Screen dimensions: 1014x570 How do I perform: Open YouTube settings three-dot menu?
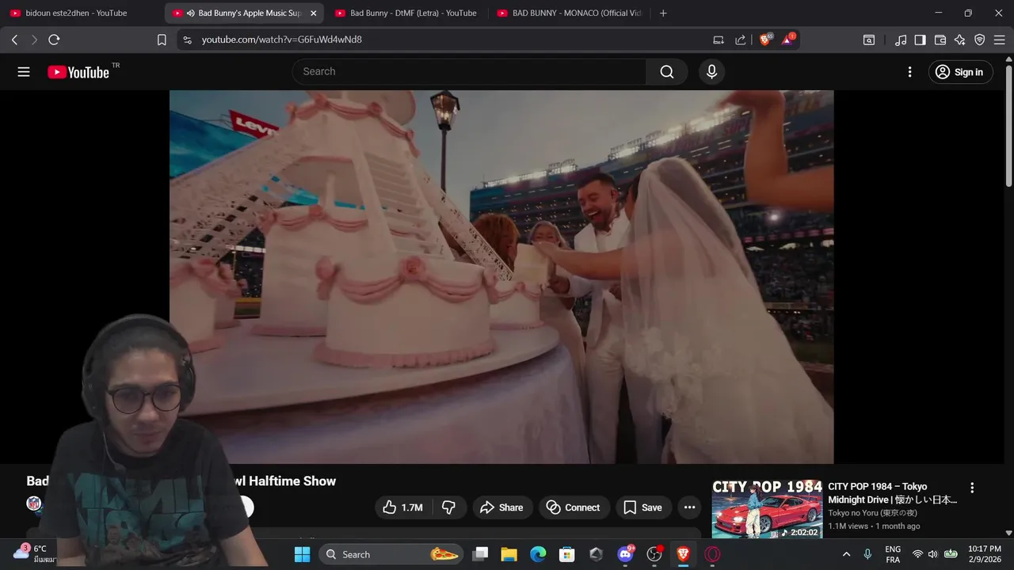pos(909,72)
